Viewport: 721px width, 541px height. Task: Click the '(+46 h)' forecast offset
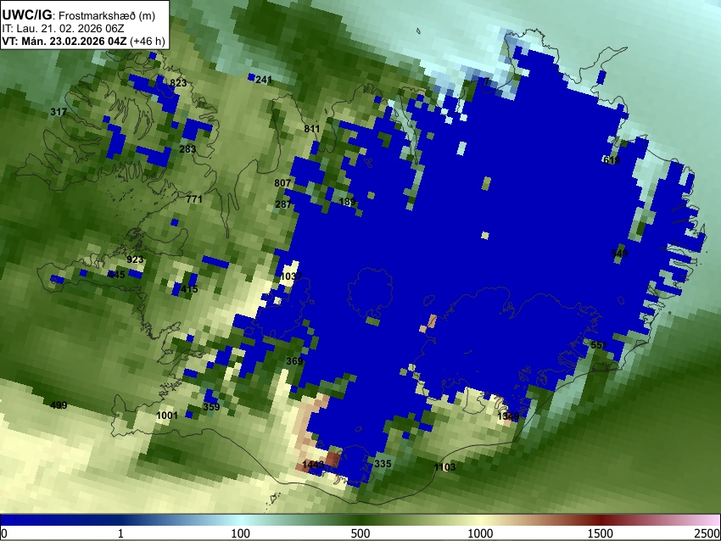[x=147, y=41]
